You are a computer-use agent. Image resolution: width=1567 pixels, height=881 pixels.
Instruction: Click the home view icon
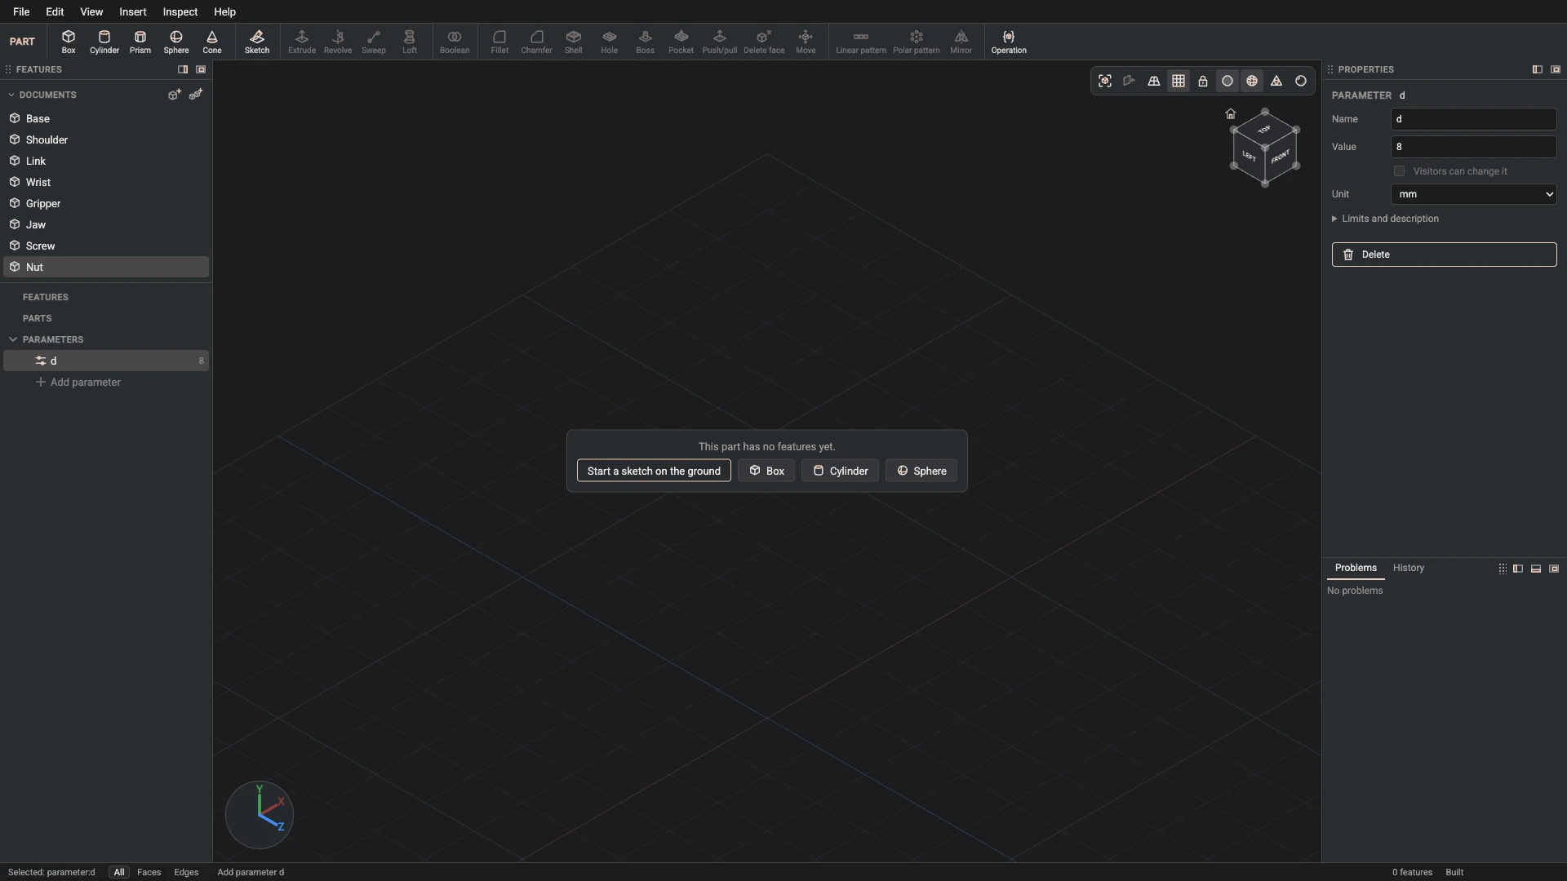[x=1231, y=113]
